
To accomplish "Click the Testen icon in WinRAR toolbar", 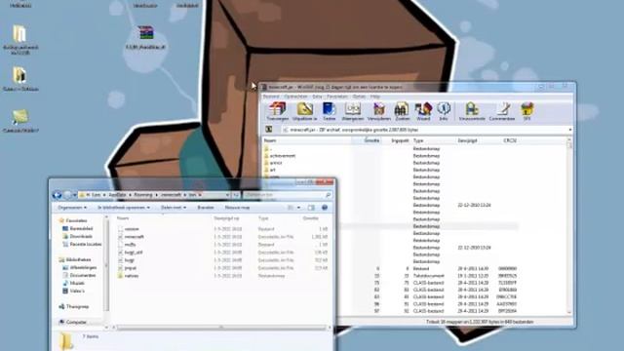I will coord(329,111).
